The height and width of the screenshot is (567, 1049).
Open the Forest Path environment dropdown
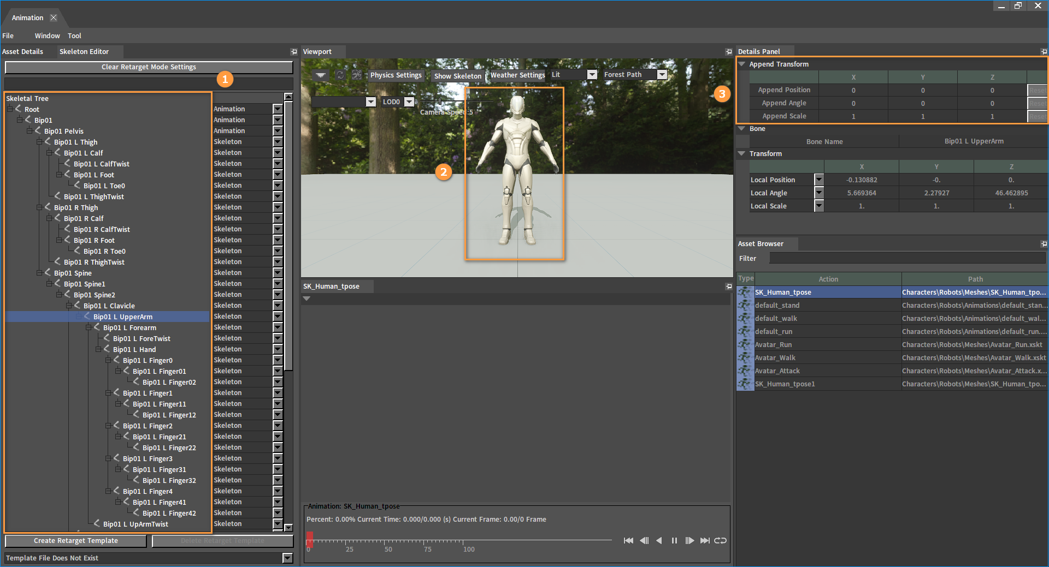662,75
